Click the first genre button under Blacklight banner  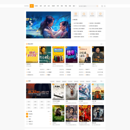tap(29, 102)
